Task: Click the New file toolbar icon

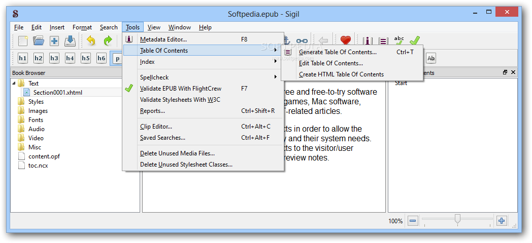Action: [23, 41]
